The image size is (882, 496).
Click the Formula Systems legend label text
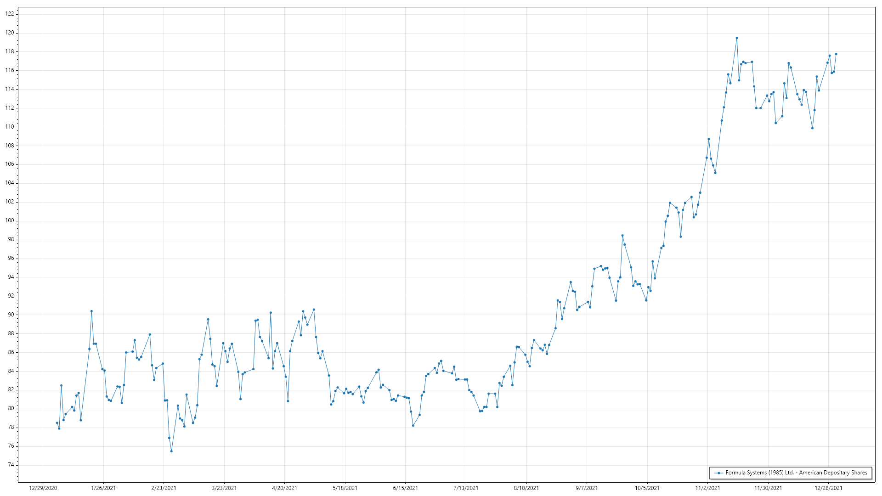coord(796,473)
